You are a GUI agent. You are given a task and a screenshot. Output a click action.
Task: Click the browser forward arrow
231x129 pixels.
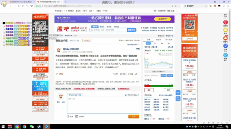(x=15, y=6)
